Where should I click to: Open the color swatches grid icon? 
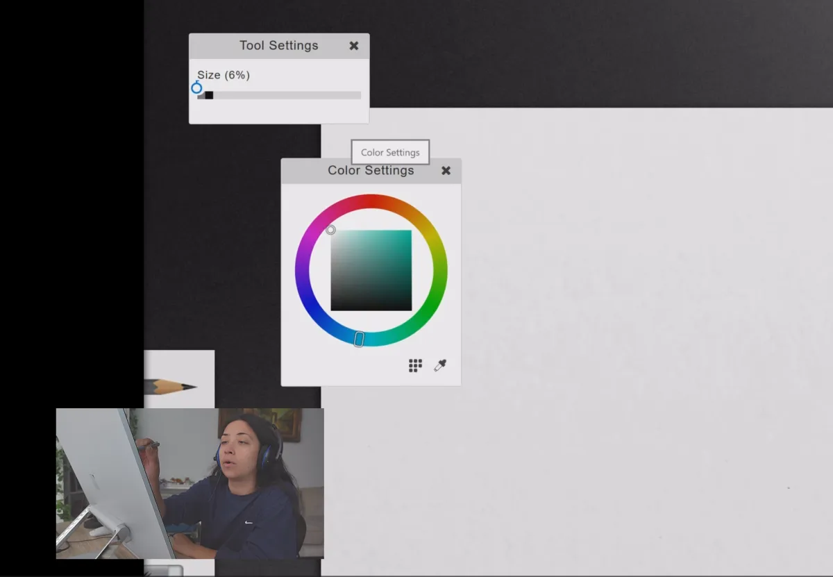[415, 366]
